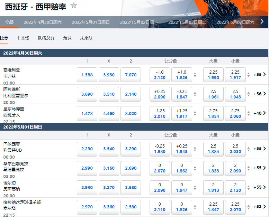Image resolution: width=269 pixels, height=217 pixels.
Task: Select draw odds 4.460 for 皇家马德里 match
Action: (x=109, y=113)
